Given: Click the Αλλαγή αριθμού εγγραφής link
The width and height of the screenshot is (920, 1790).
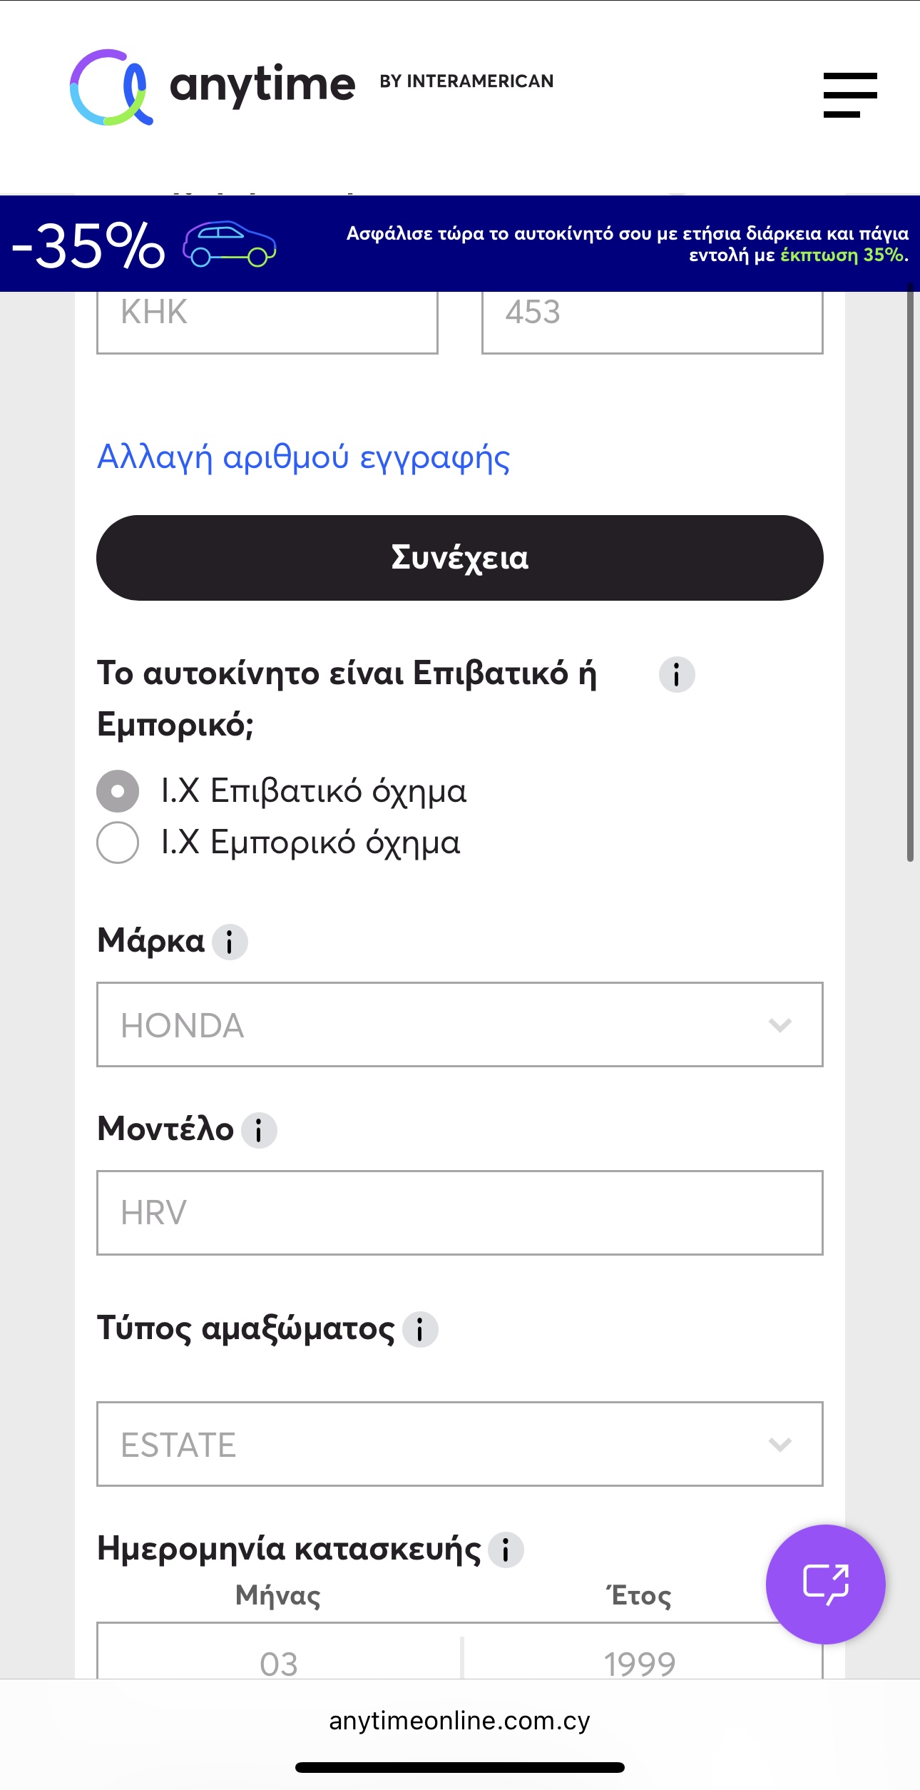Looking at the screenshot, I should click(x=304, y=457).
